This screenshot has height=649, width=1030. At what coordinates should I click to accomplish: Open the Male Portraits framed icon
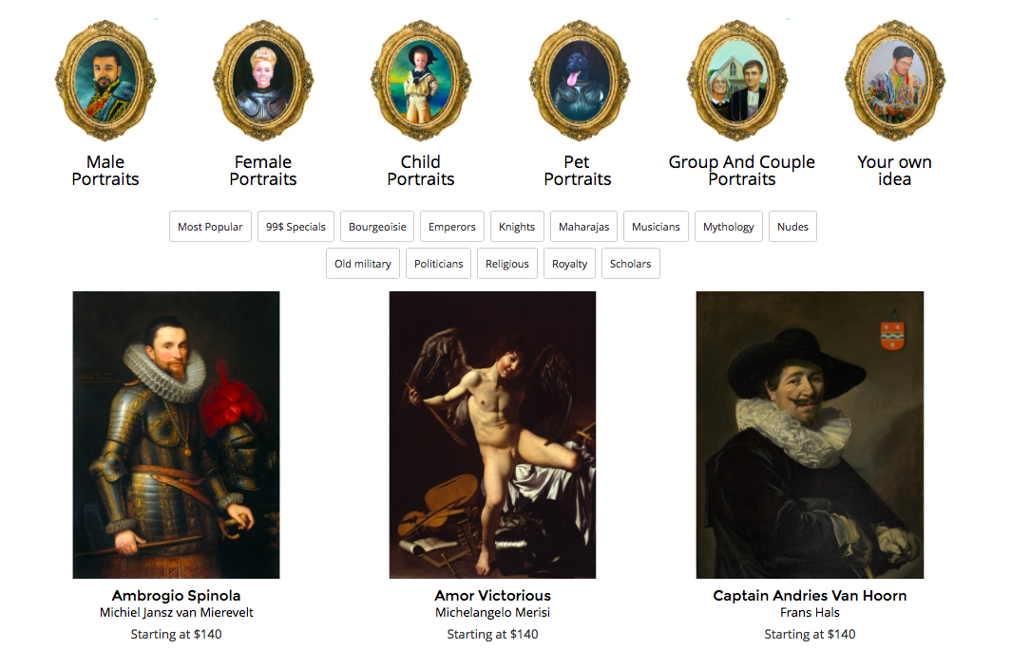[105, 81]
